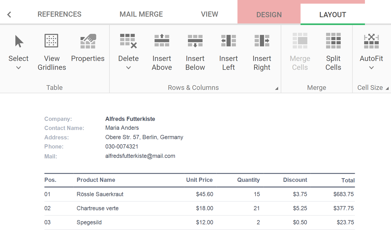Click the Delete table icon
Image resolution: width=391 pixels, height=248 pixels.
[x=128, y=41]
